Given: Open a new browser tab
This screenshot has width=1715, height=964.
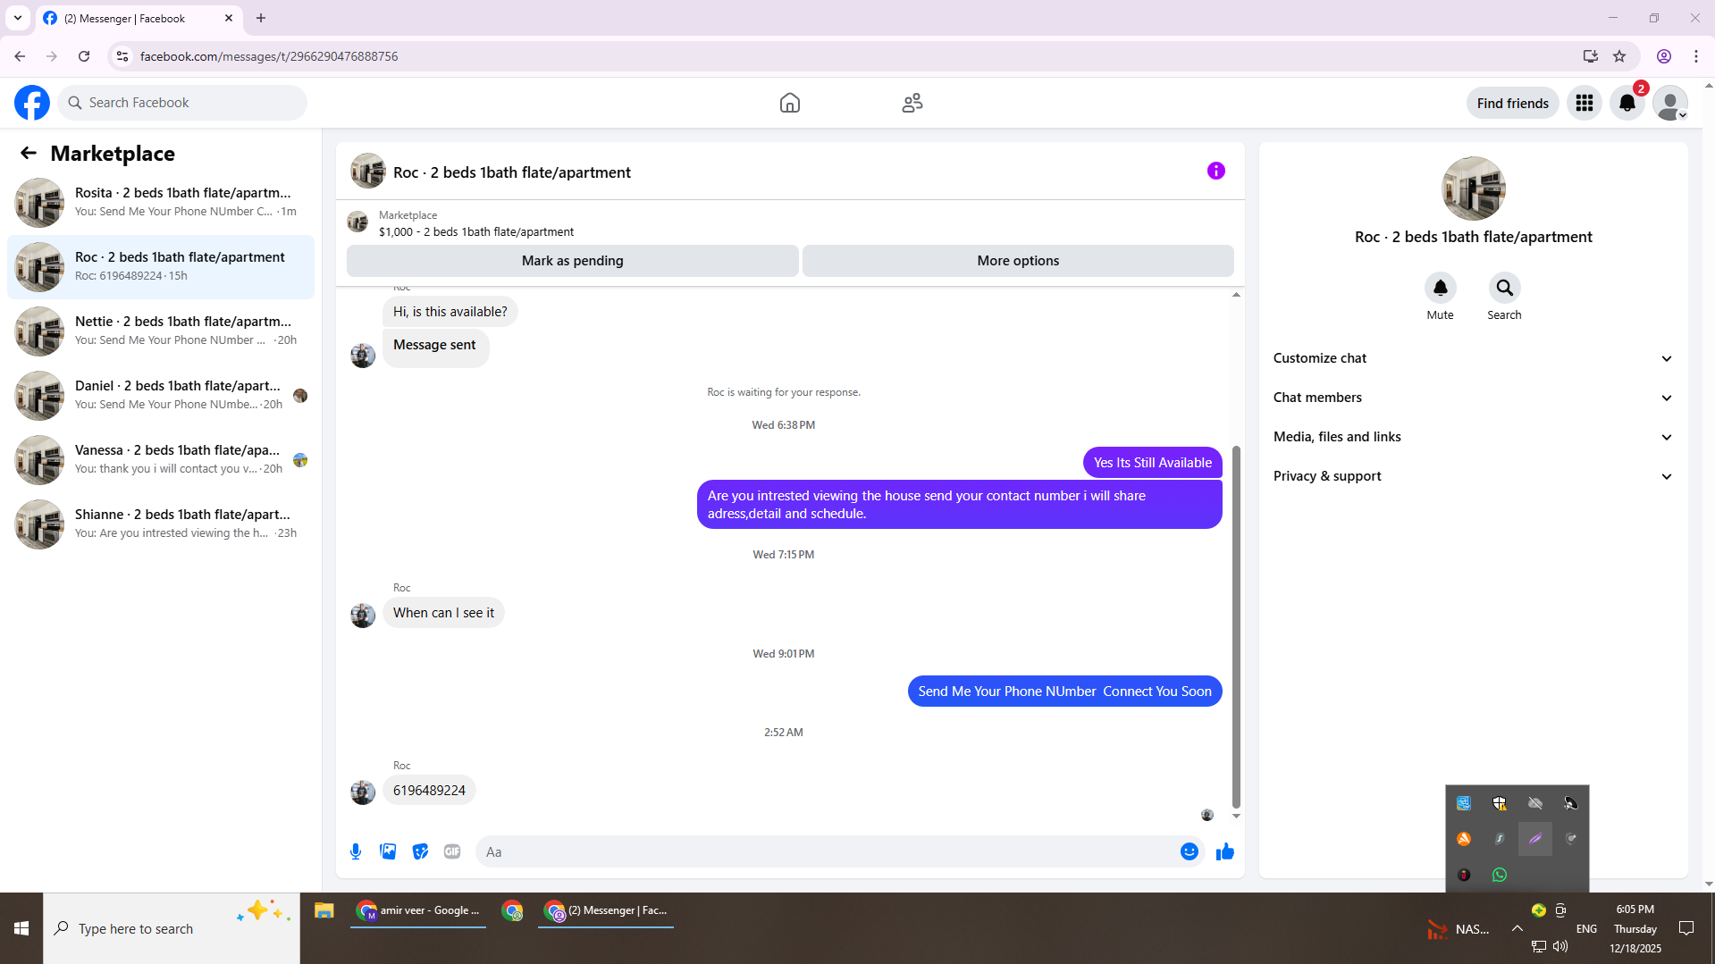Looking at the screenshot, I should tap(261, 18).
